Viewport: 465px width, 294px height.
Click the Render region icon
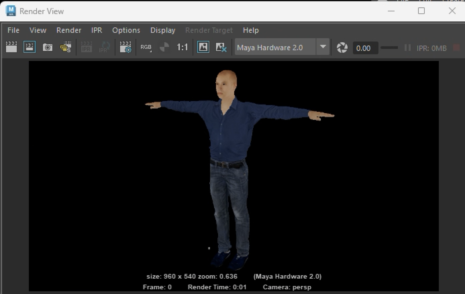click(30, 48)
